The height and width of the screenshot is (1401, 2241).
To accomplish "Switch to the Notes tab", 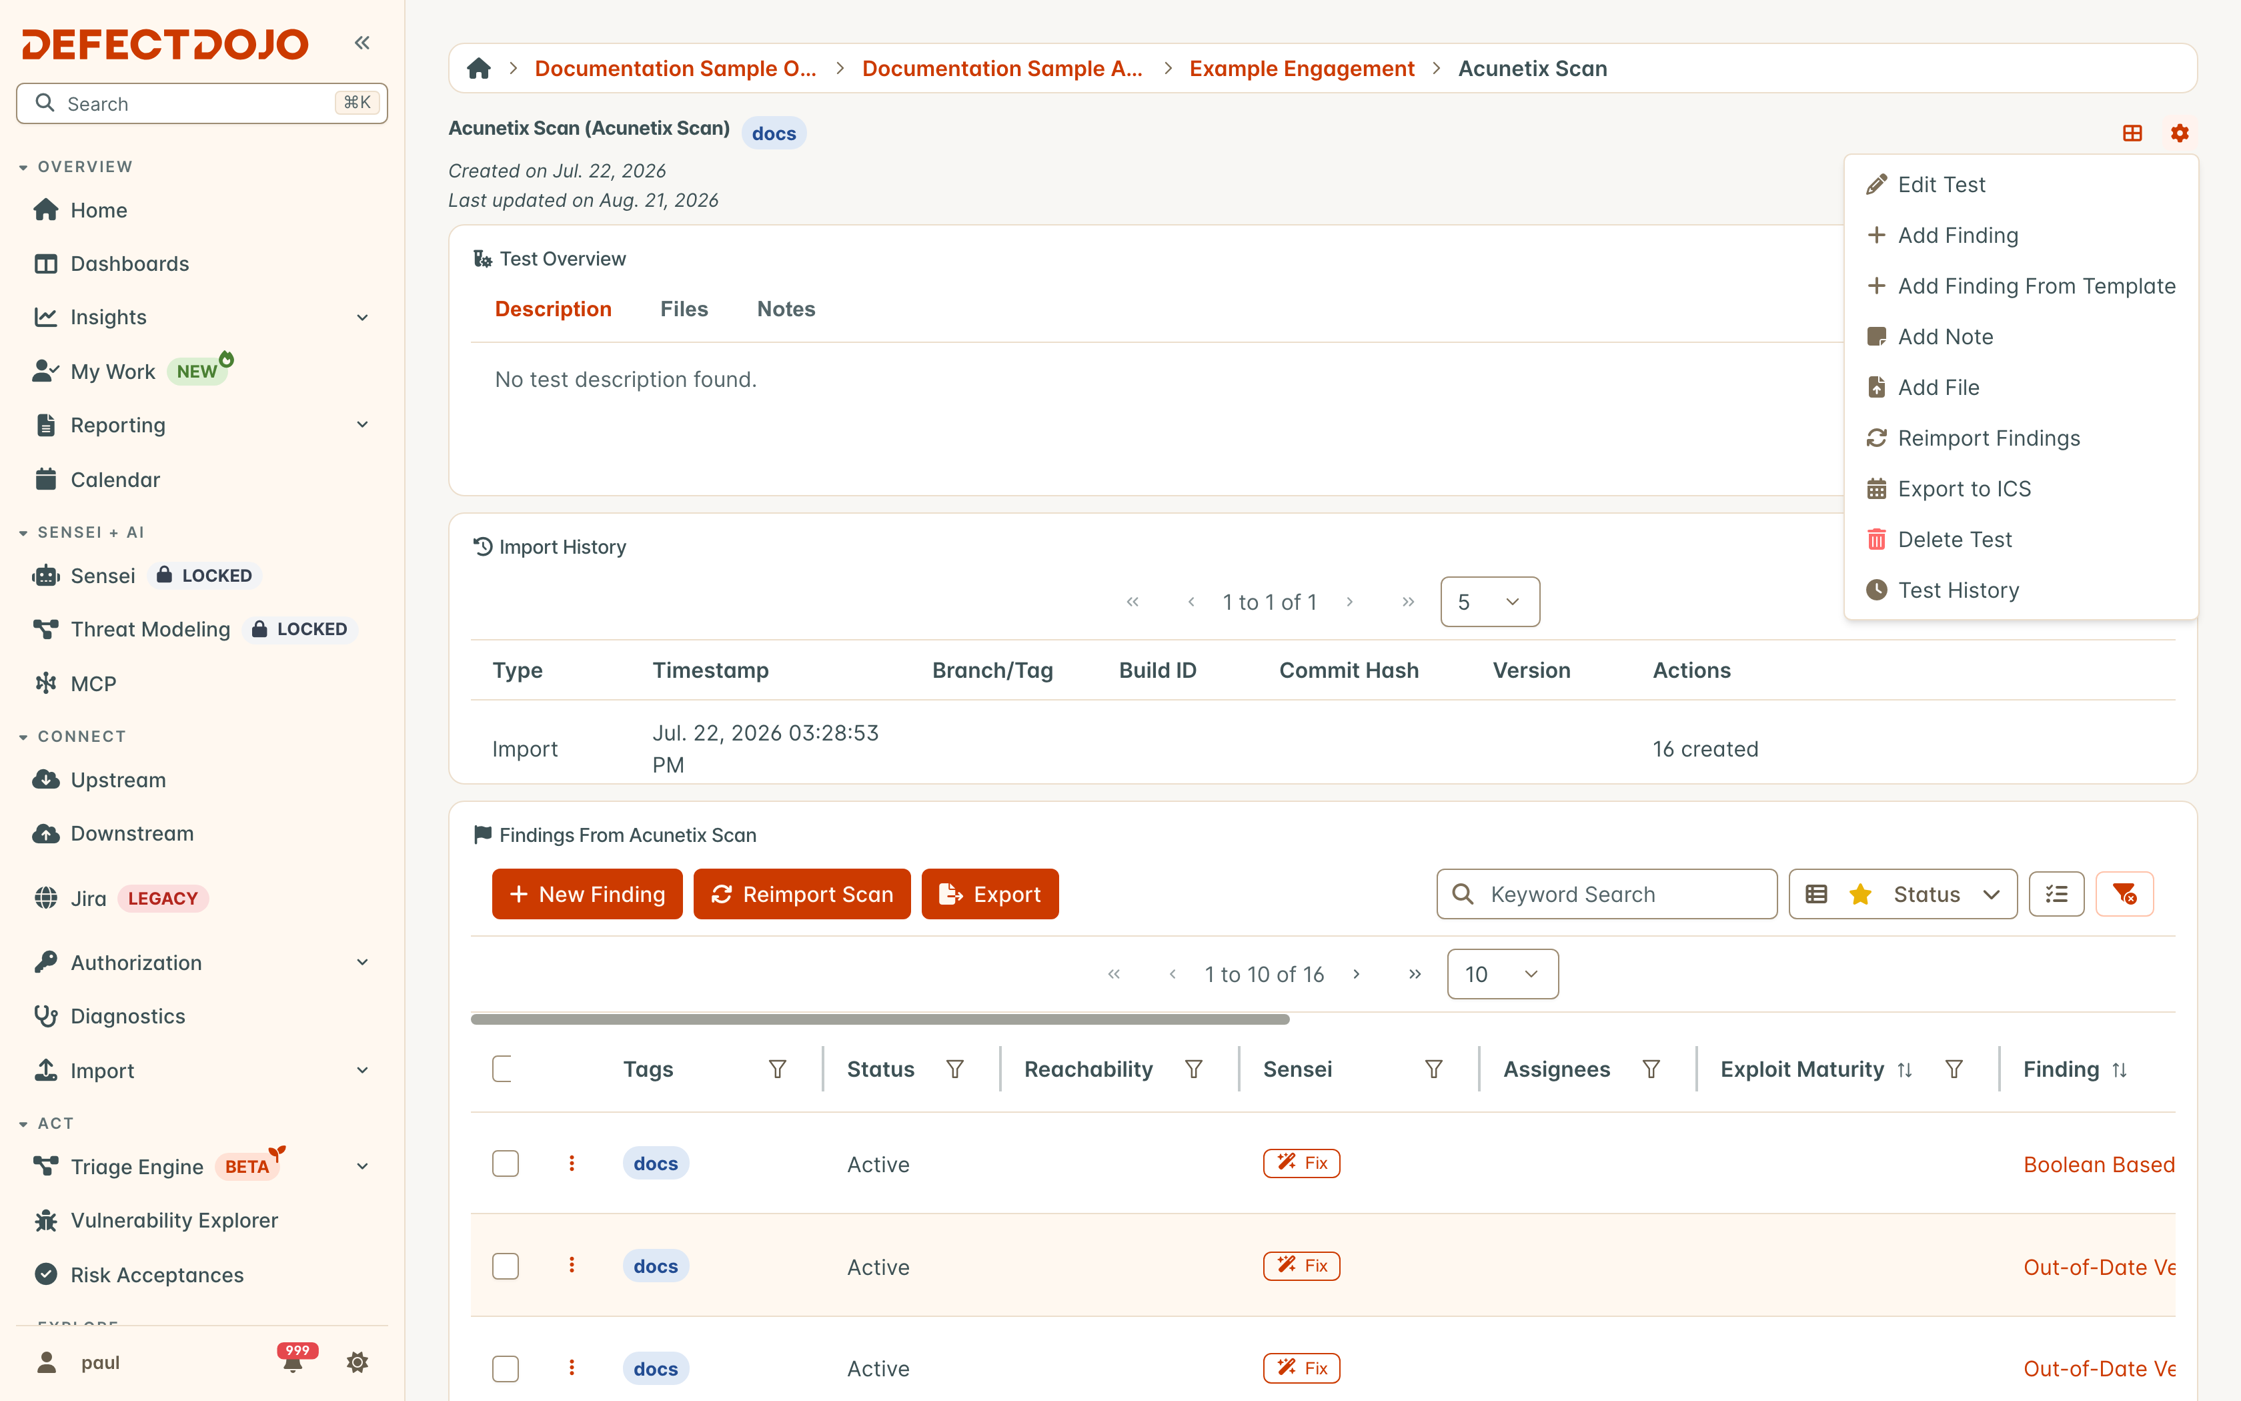I will click(786, 310).
